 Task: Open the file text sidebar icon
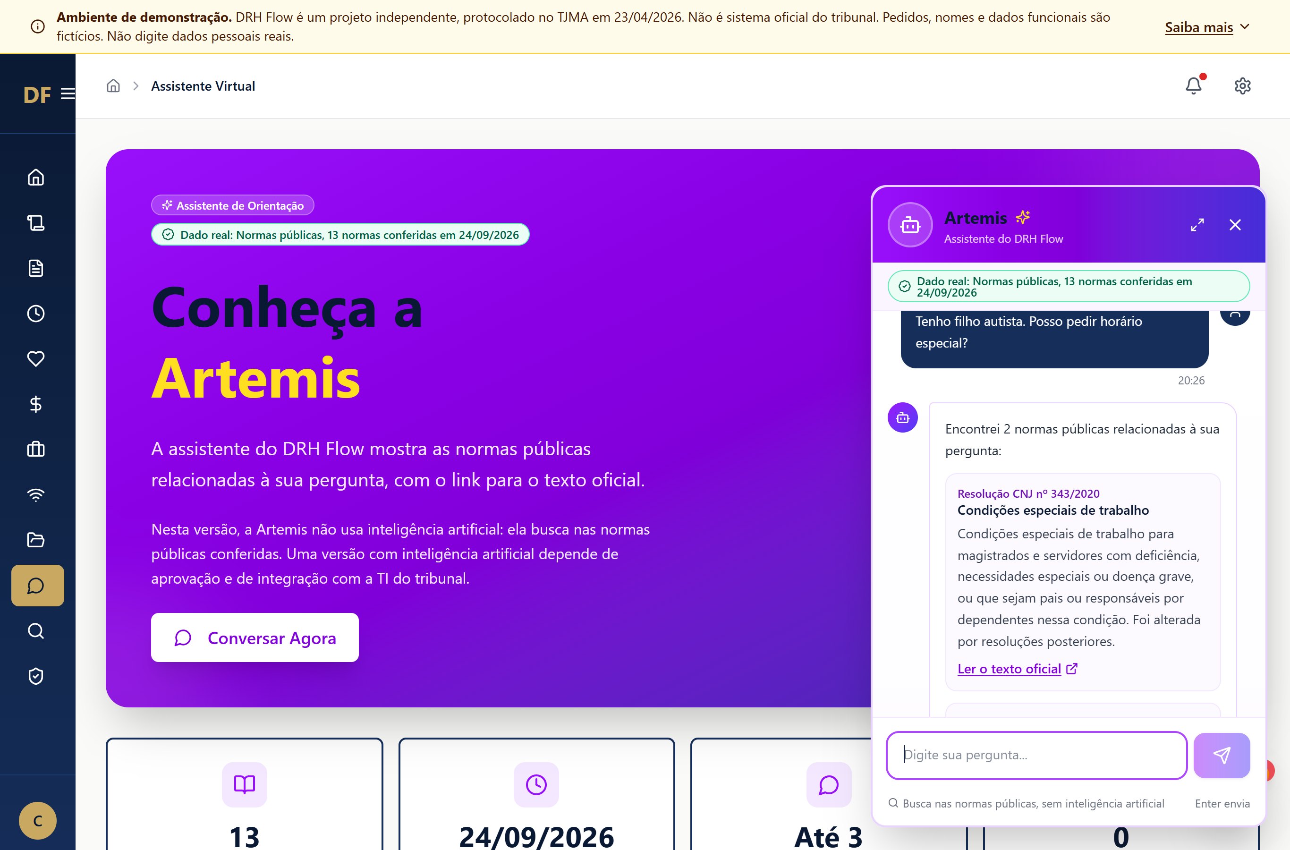click(36, 268)
